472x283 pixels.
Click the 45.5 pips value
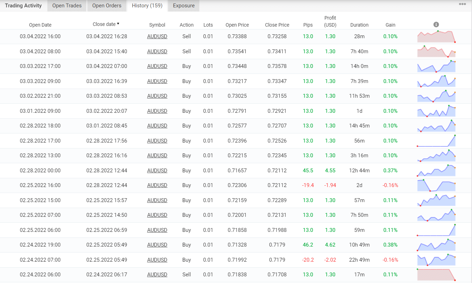(x=308, y=171)
